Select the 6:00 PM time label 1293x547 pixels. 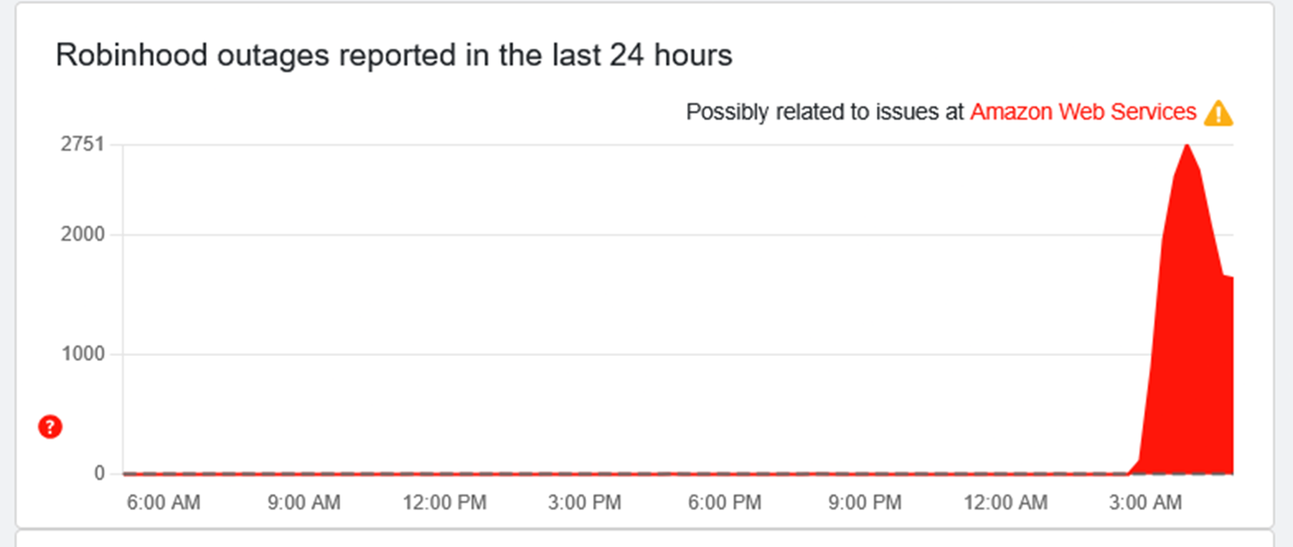[x=725, y=503]
